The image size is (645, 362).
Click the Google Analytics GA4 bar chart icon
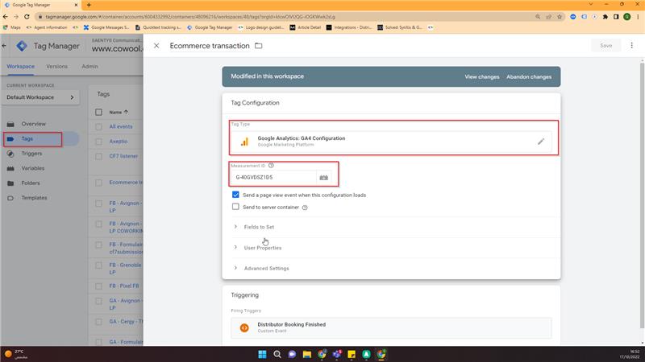click(x=244, y=142)
